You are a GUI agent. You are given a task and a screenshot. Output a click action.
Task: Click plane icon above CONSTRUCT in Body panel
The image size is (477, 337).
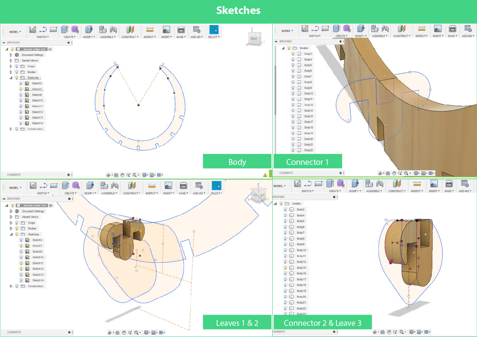coord(130,30)
